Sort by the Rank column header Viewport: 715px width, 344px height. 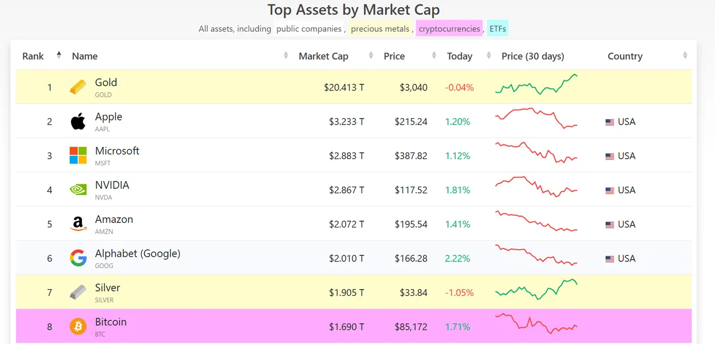[x=33, y=56]
